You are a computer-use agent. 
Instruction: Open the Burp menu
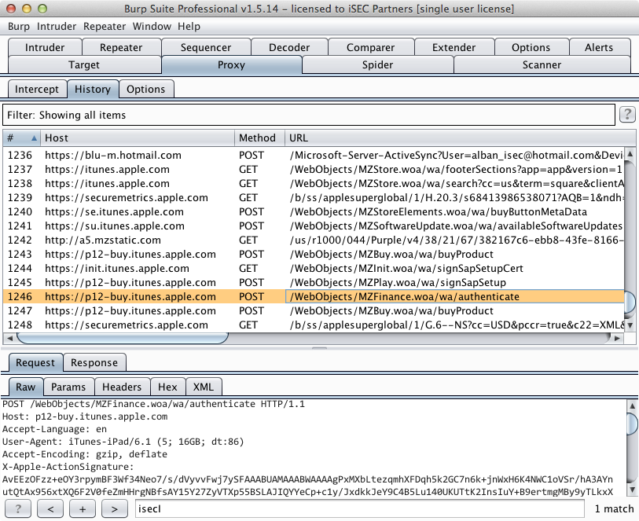19,27
